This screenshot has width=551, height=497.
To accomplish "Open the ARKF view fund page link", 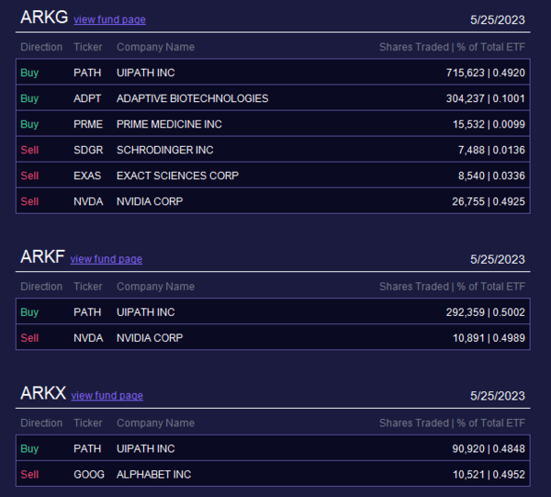I will point(107,259).
